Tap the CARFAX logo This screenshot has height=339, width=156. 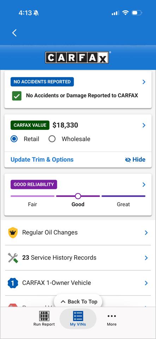click(x=77, y=58)
